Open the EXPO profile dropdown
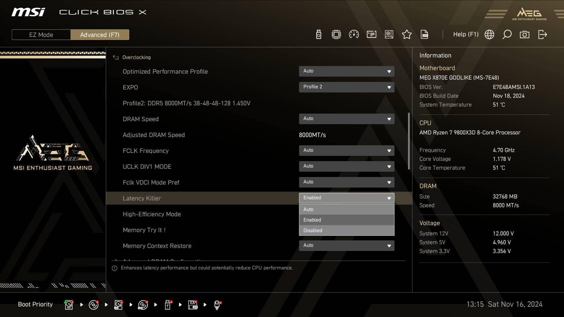 click(346, 87)
